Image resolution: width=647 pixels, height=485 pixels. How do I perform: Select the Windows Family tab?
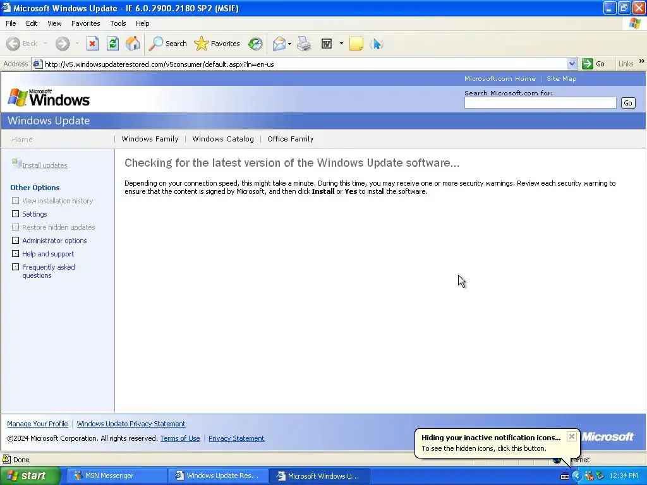(150, 139)
